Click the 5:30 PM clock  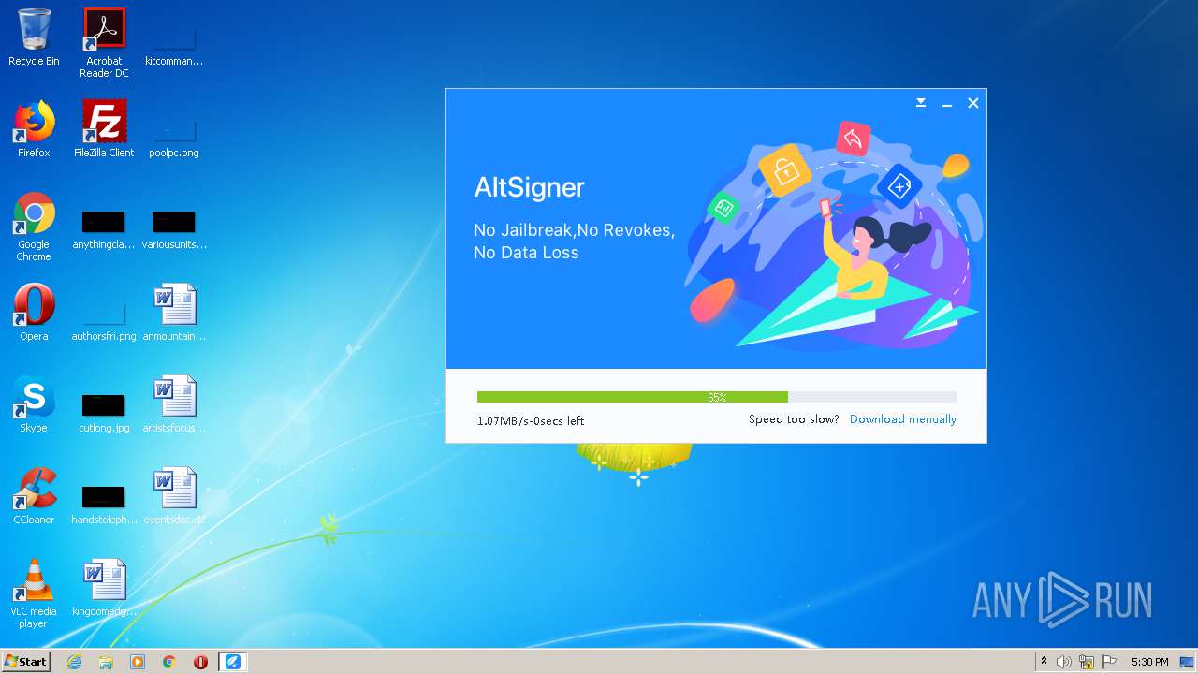click(1149, 662)
